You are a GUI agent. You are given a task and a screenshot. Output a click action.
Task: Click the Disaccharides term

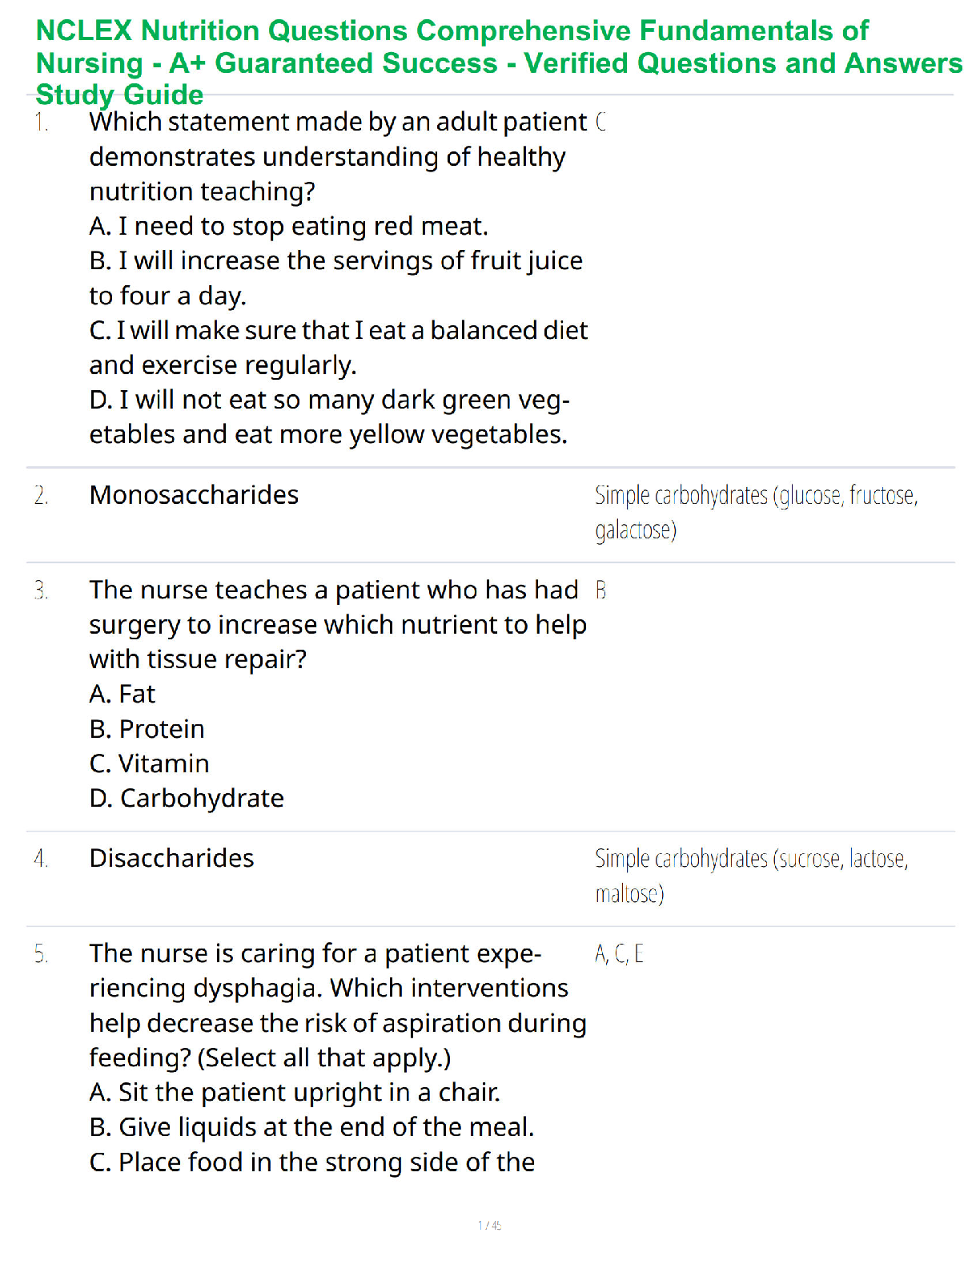tap(171, 858)
